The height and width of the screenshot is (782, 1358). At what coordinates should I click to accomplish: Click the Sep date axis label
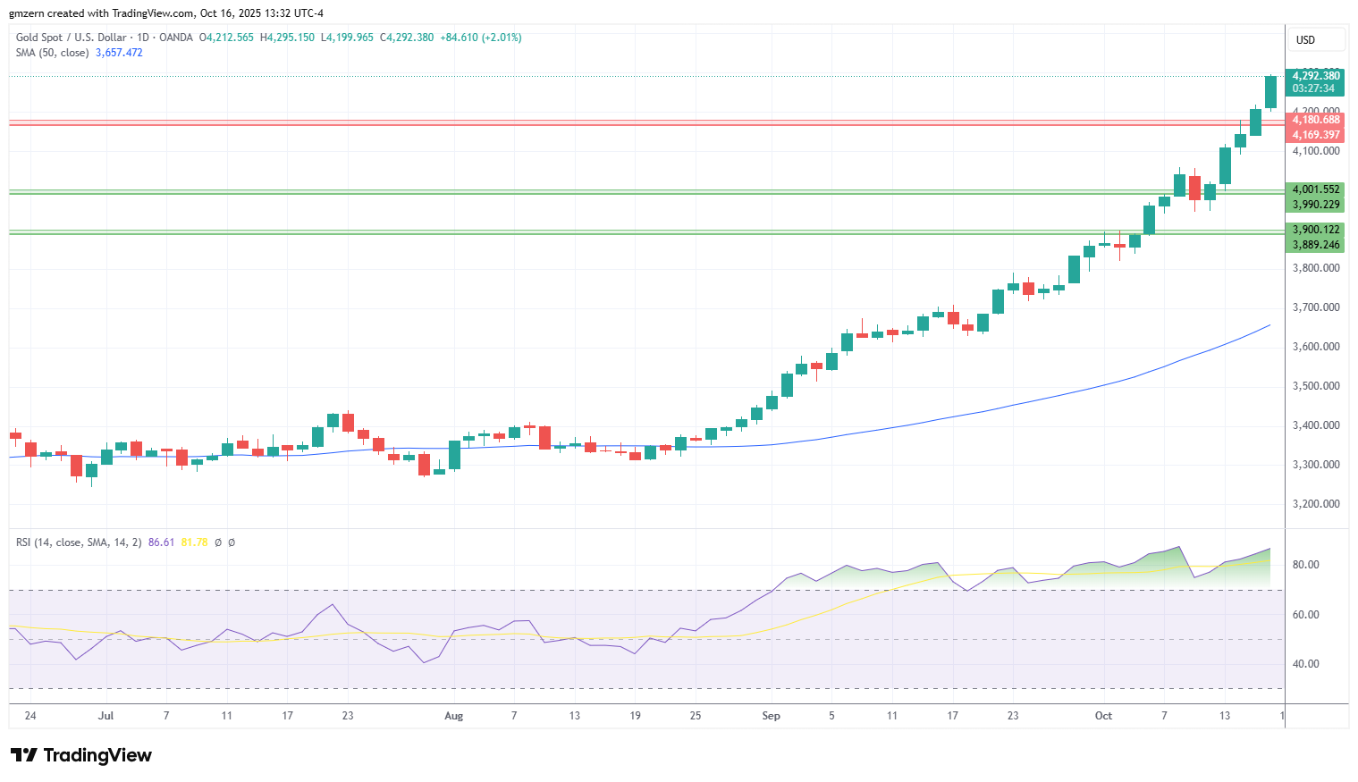(771, 716)
